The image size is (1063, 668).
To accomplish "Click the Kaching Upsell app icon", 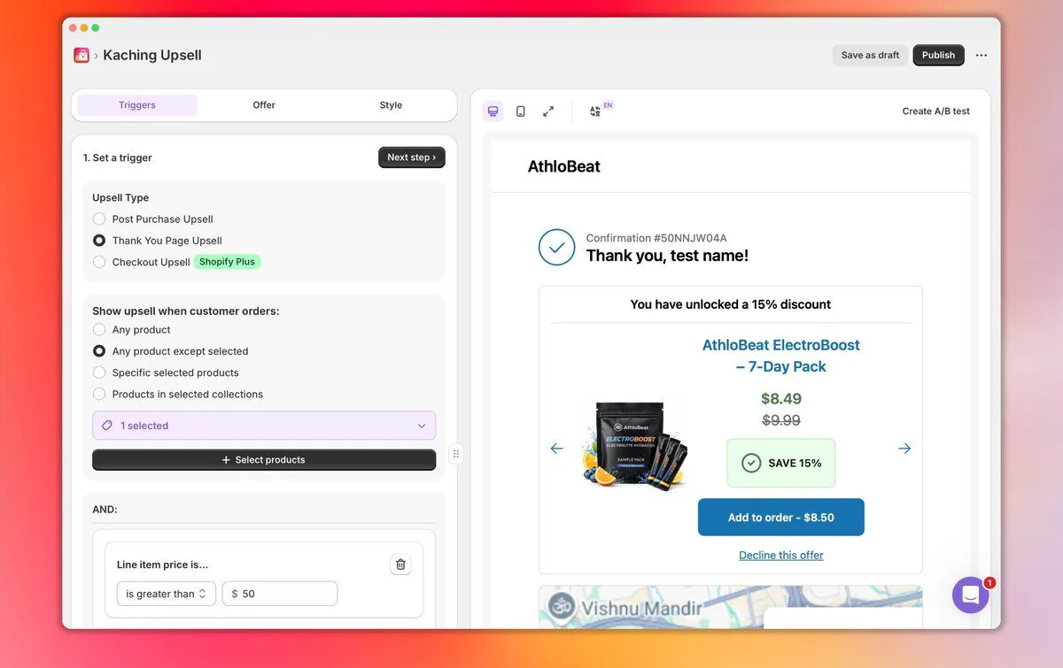I will [x=81, y=55].
